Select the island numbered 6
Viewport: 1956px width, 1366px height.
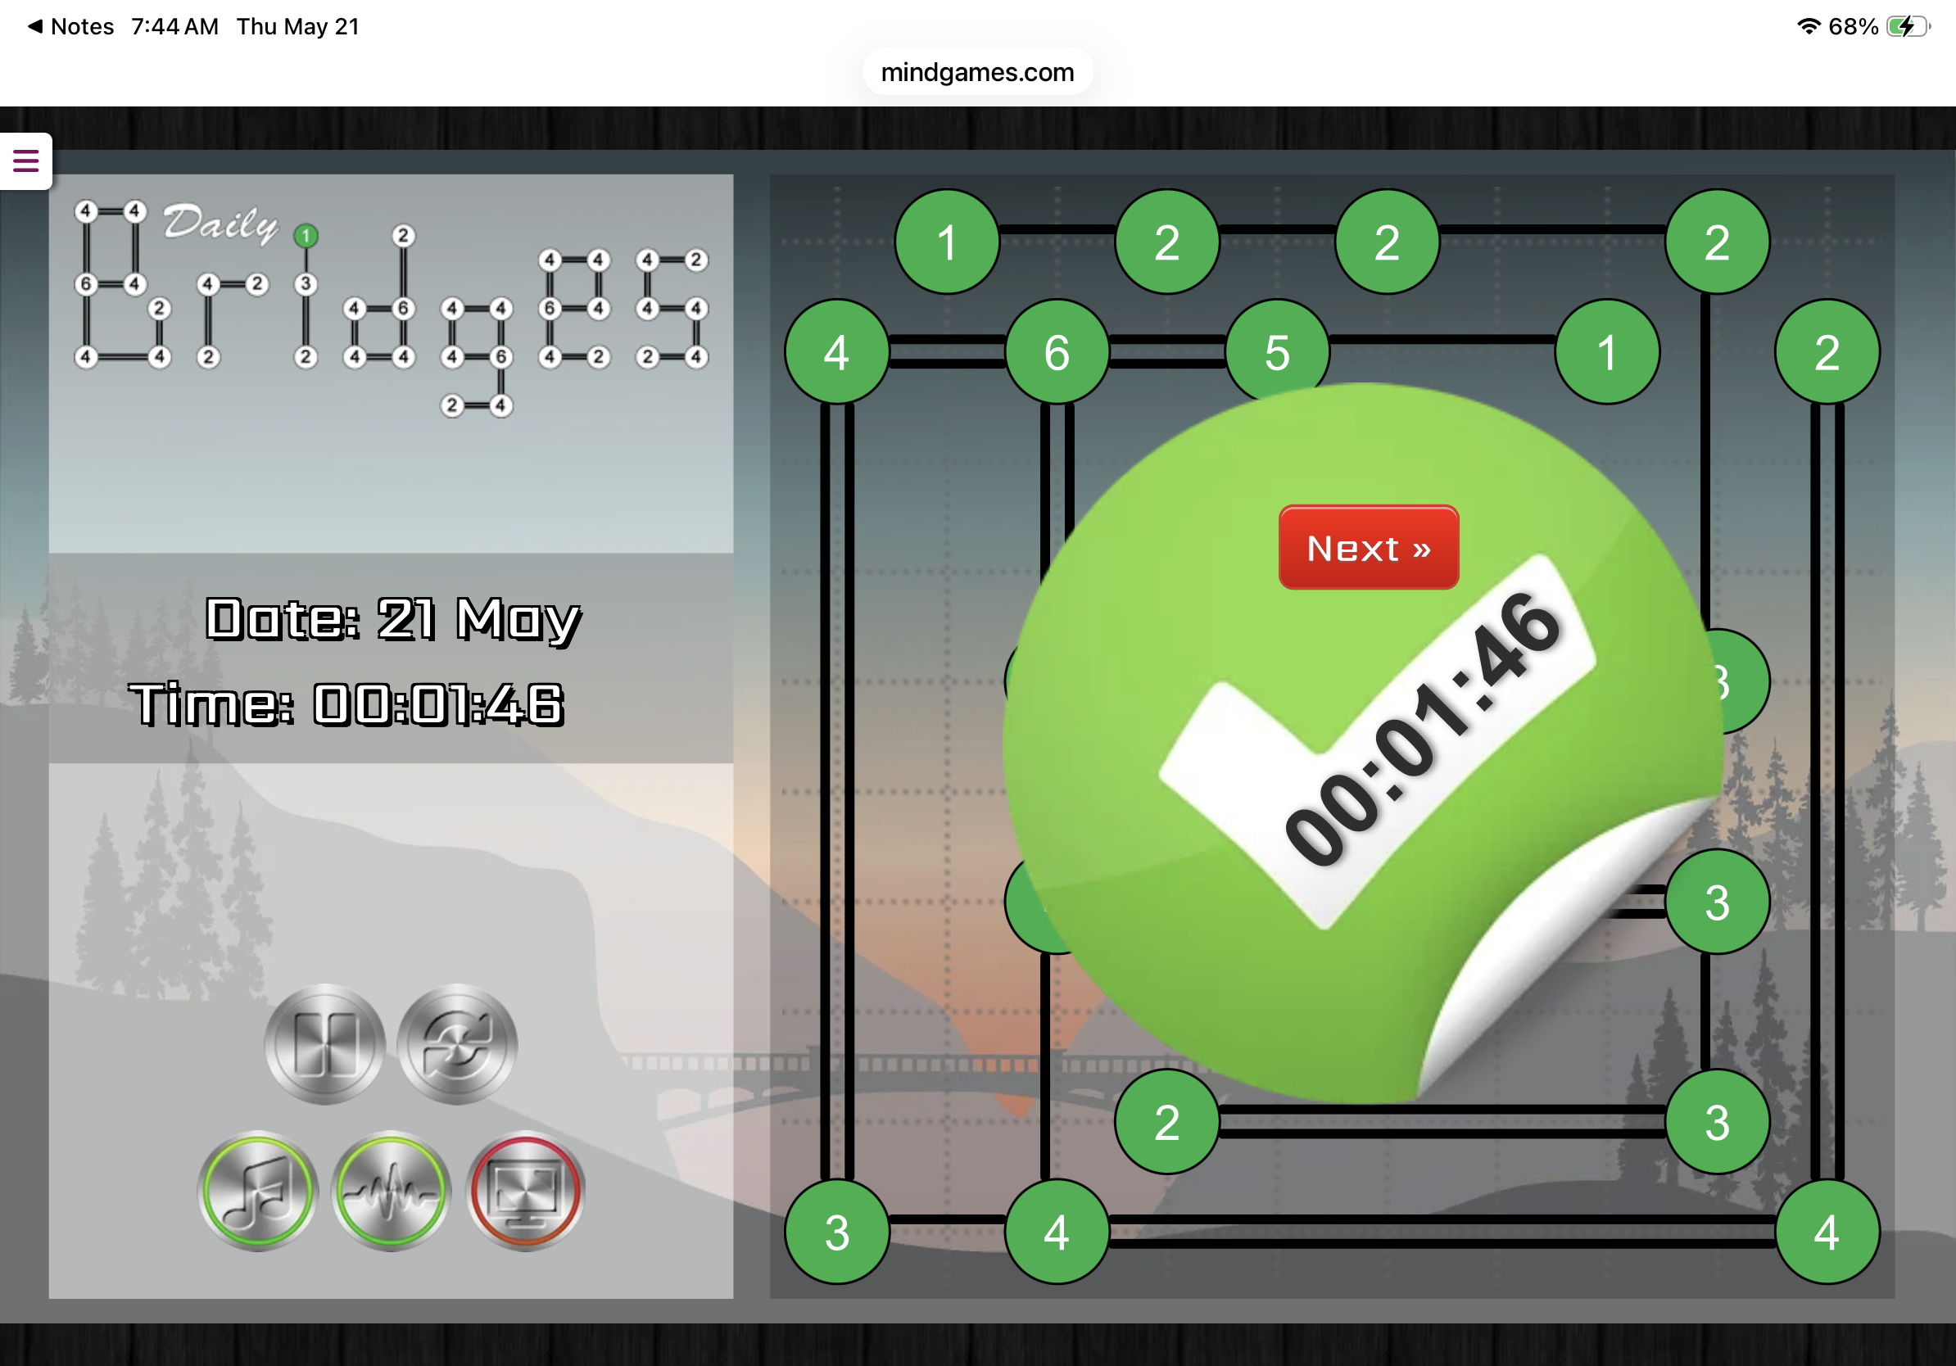click(x=1057, y=351)
